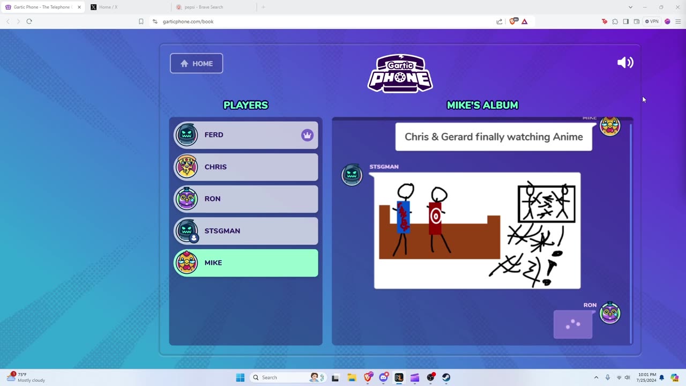This screenshot has height=386, width=686.
Task: Reload the page
Action: coord(29,21)
